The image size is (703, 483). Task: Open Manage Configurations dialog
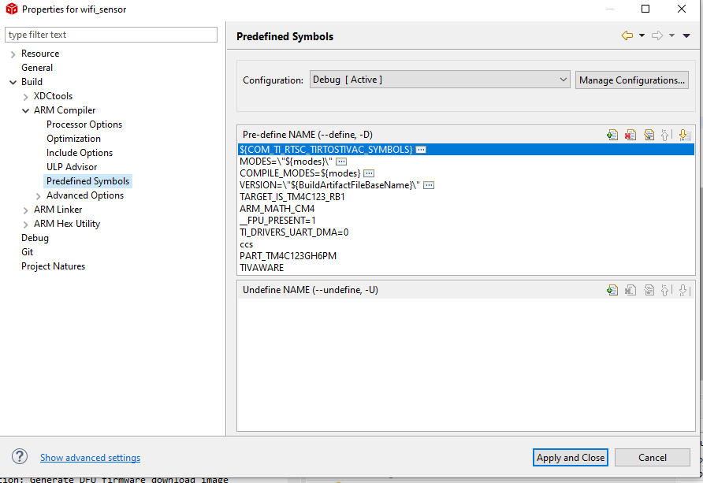632,80
